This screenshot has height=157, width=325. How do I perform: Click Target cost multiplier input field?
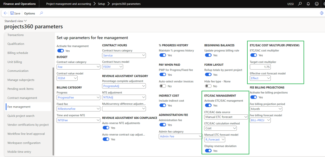coord(260,67)
